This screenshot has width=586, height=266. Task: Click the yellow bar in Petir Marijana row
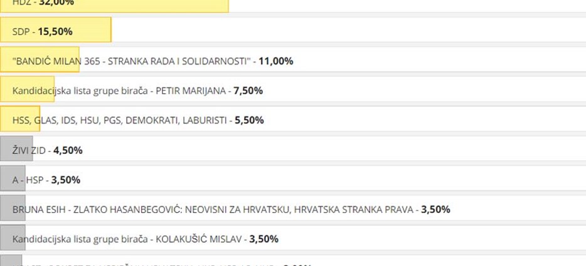pyautogui.click(x=27, y=89)
